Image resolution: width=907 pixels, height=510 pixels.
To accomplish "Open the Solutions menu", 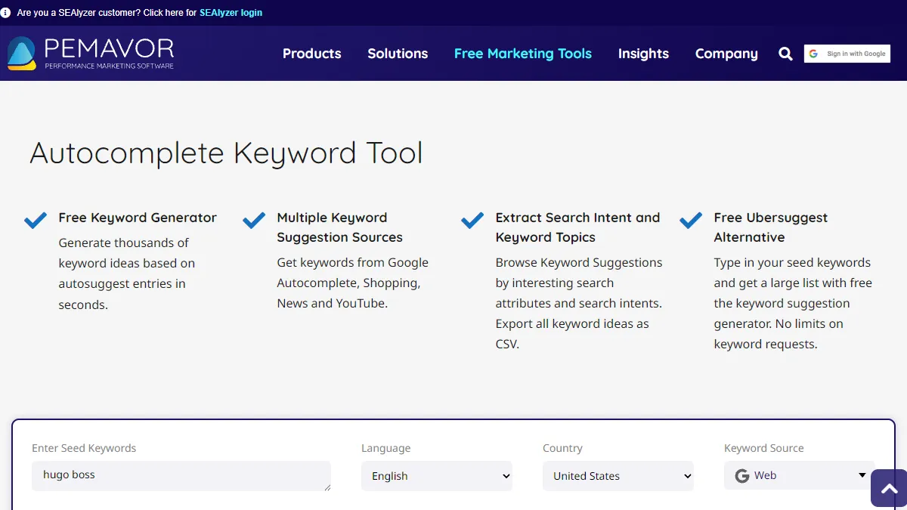I will tap(398, 54).
